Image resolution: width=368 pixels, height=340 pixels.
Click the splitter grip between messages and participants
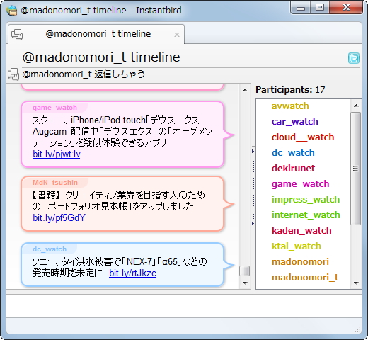pos(253,186)
